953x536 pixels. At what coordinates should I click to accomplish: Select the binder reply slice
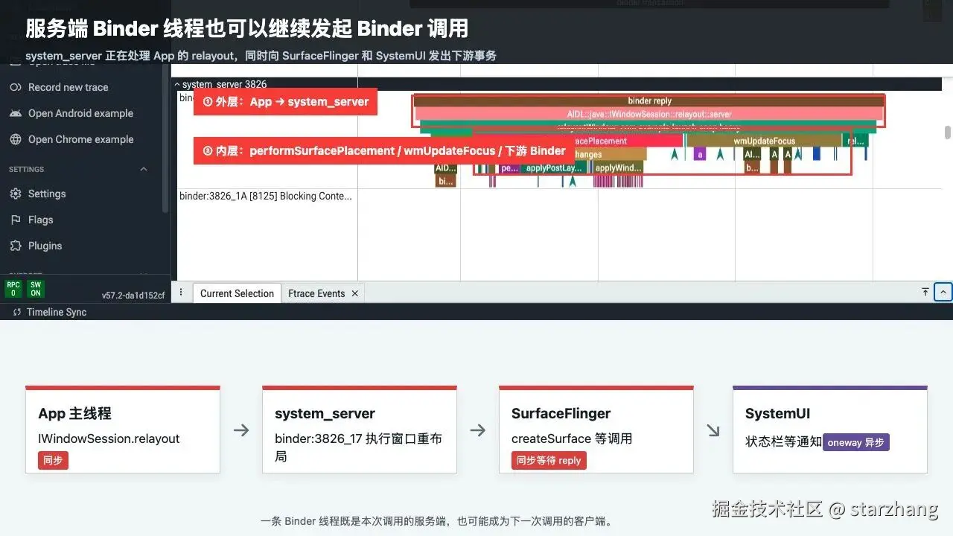[x=649, y=100]
